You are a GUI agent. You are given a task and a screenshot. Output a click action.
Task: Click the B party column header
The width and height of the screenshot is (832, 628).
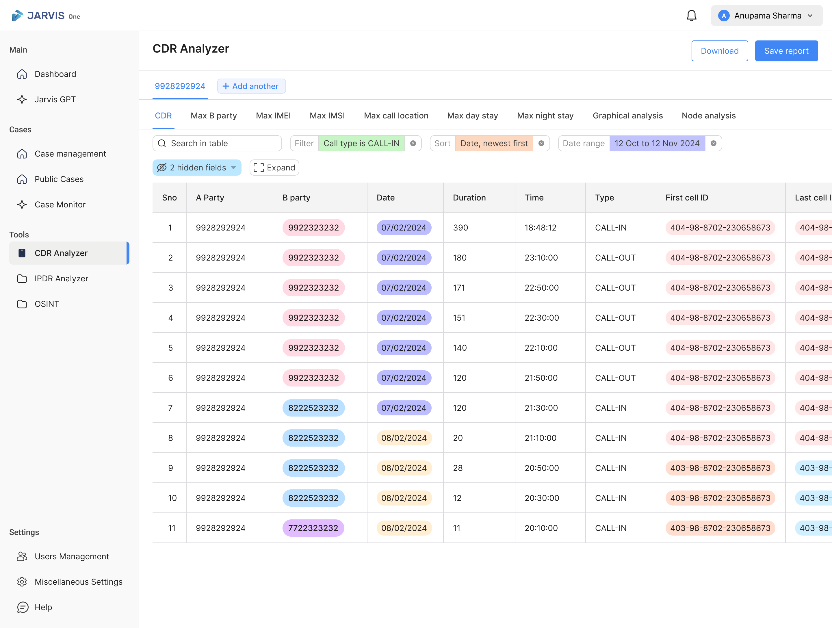(320, 198)
